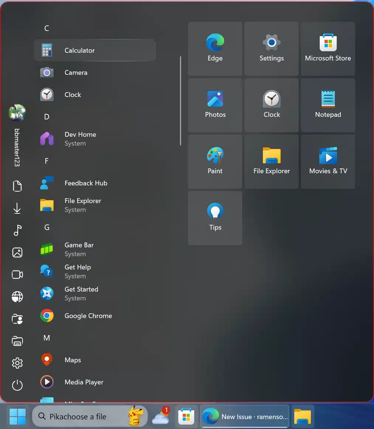The height and width of the screenshot is (429, 374).
Task: Open the Microsoft Store tile
Action: tap(328, 49)
